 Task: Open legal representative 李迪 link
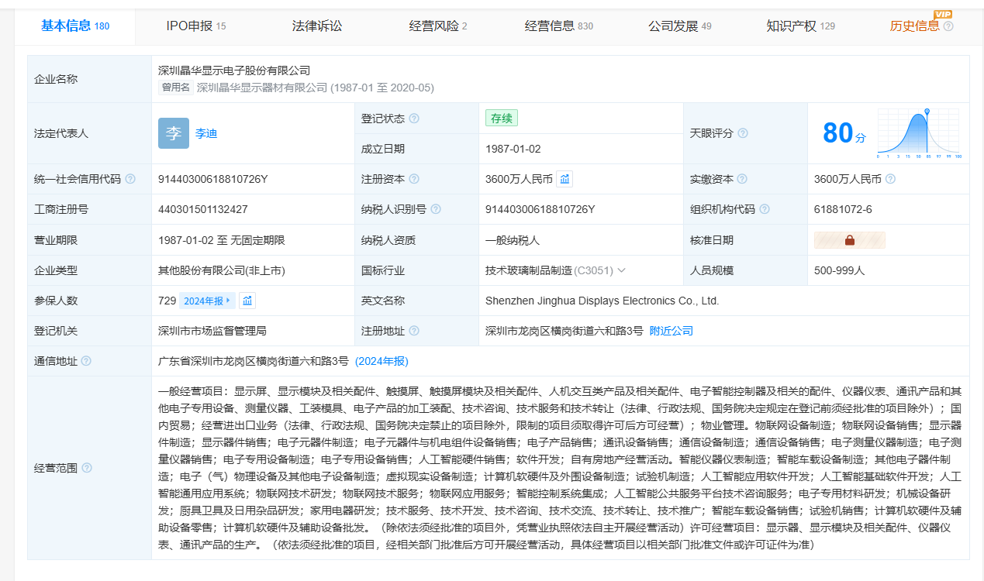click(206, 133)
